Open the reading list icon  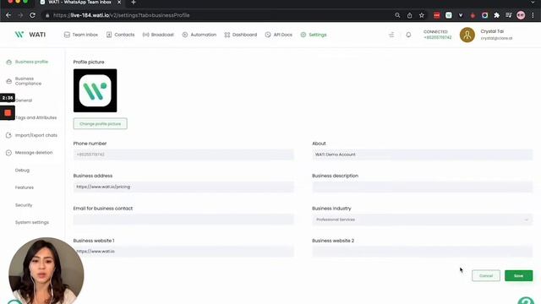(x=509, y=15)
